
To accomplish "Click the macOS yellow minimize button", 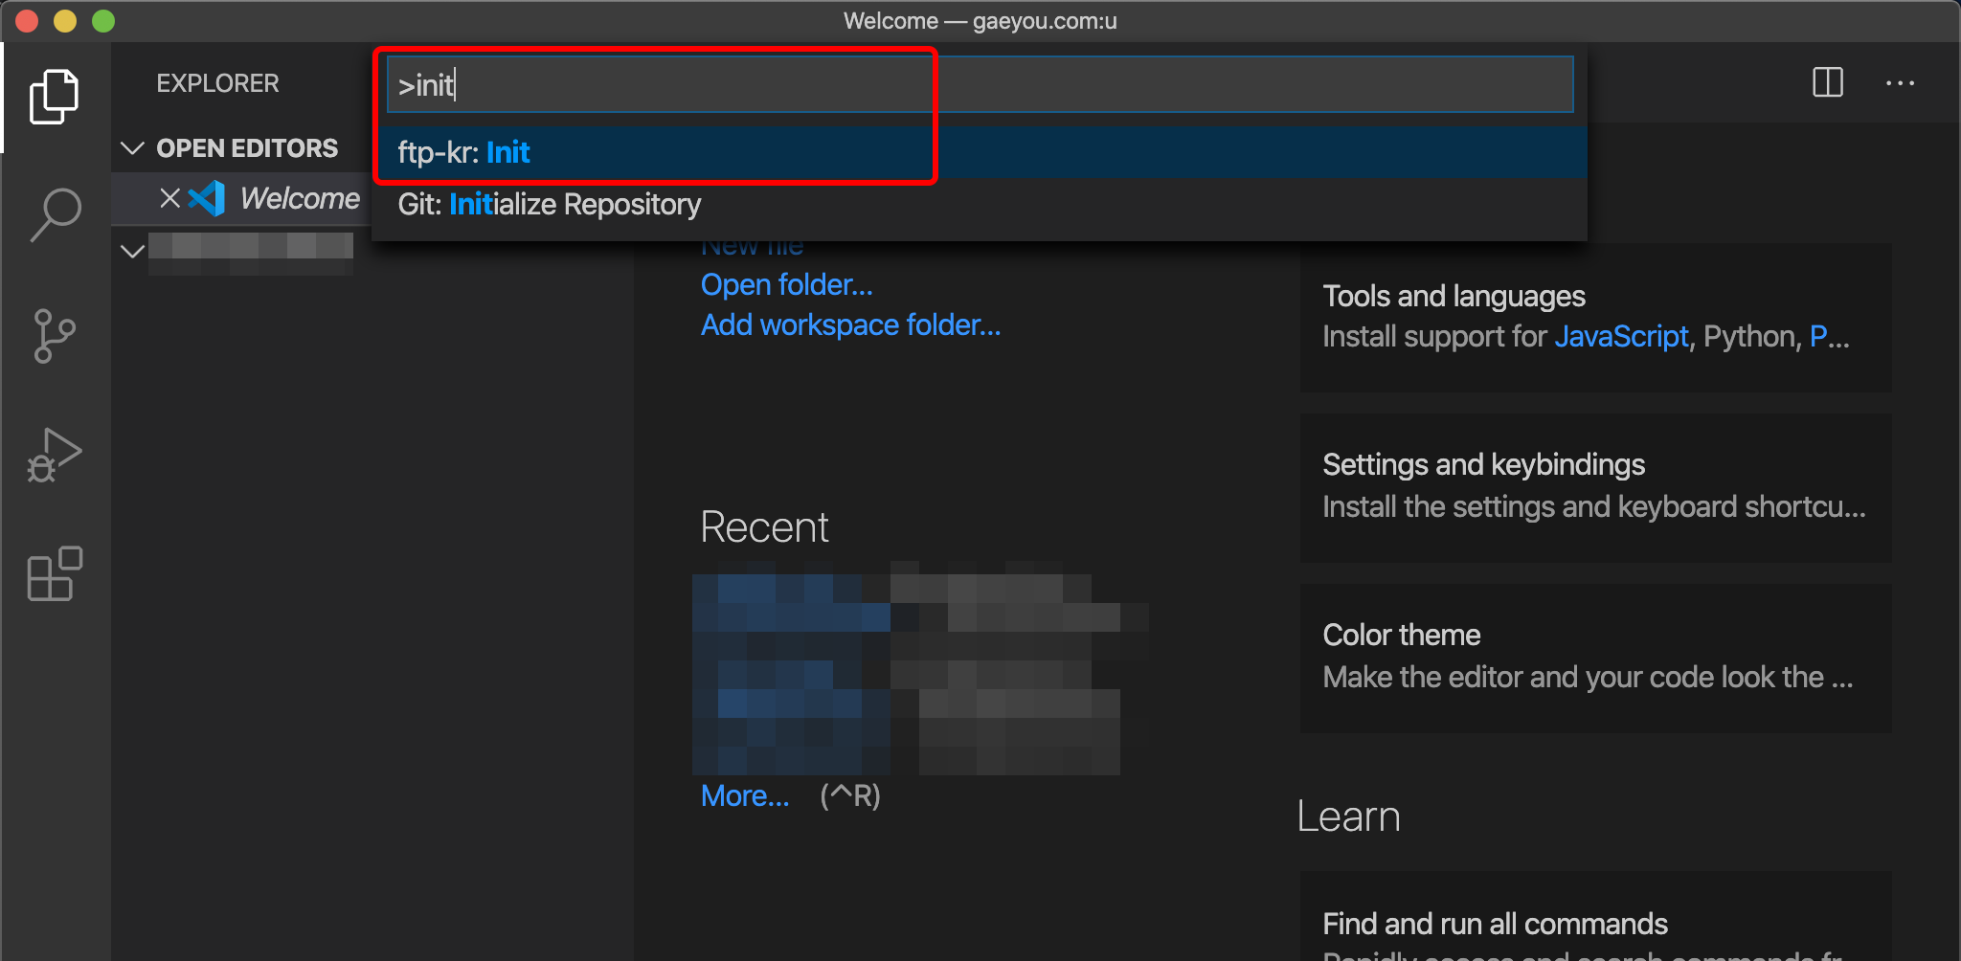I will tap(65, 21).
